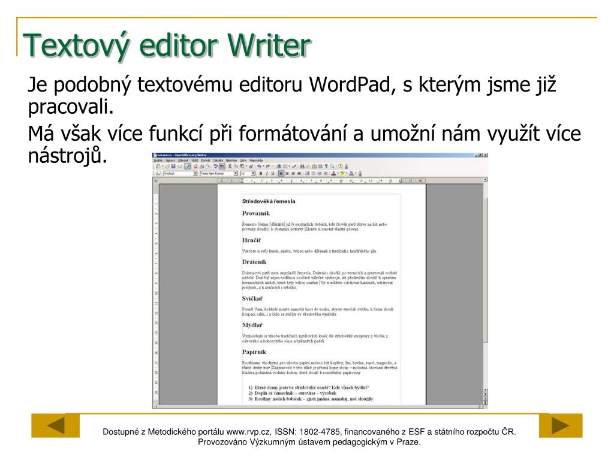
Task: Click the Copy icon in Writer toolbar
Action: [x=236, y=166]
